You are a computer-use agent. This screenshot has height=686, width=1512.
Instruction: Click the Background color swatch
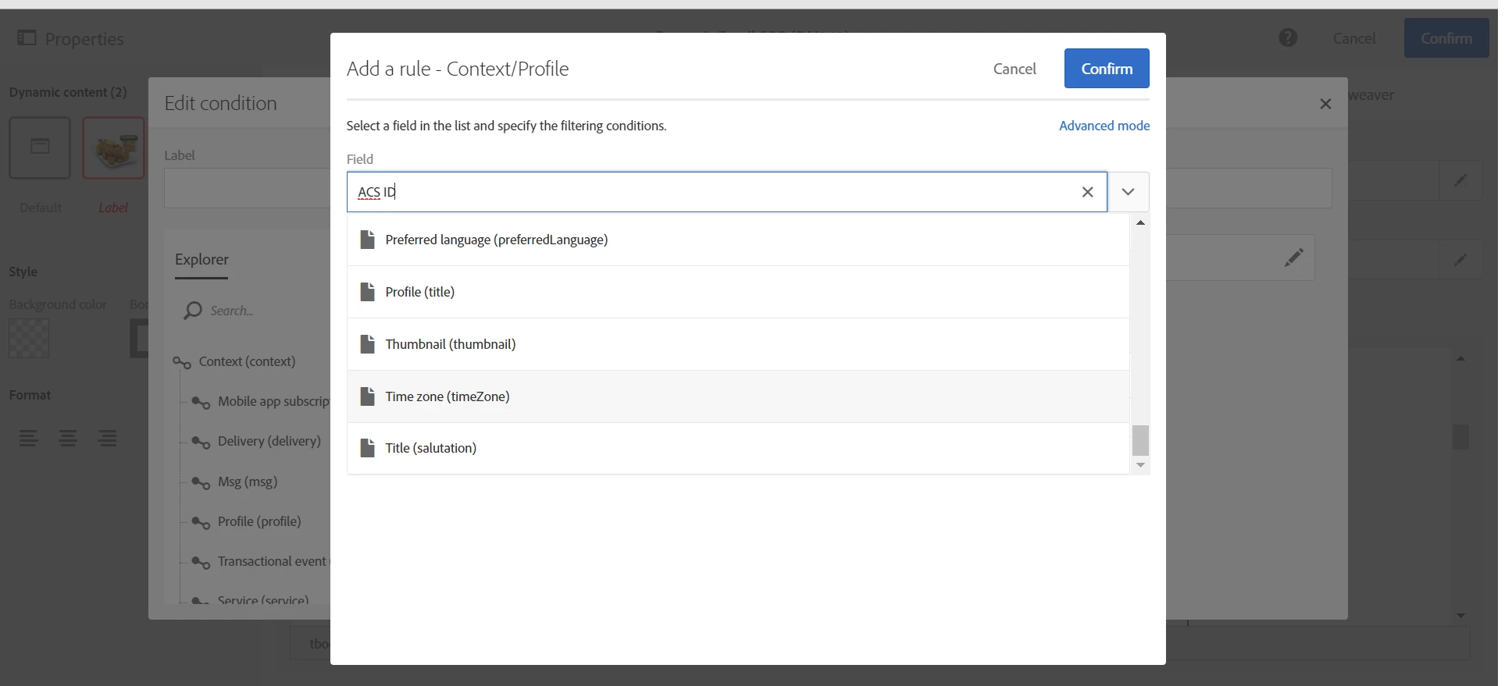click(29, 338)
